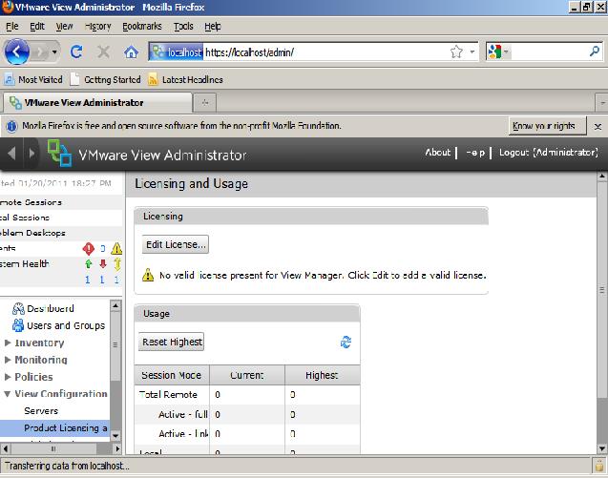
Task: Open the Help link in the header
Action: point(475,153)
